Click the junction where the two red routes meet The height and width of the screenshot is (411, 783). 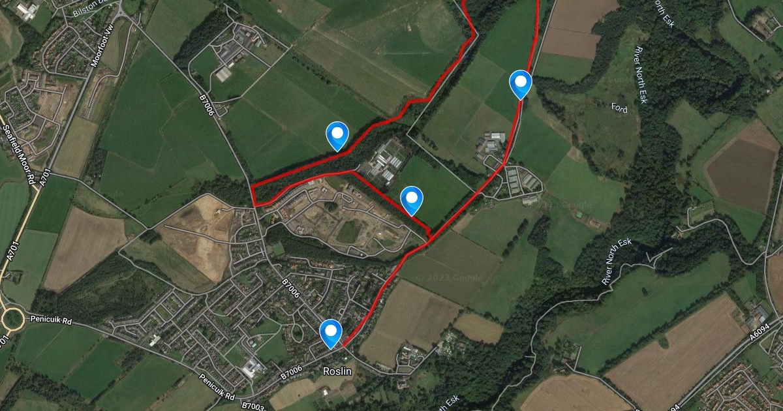[429, 235]
